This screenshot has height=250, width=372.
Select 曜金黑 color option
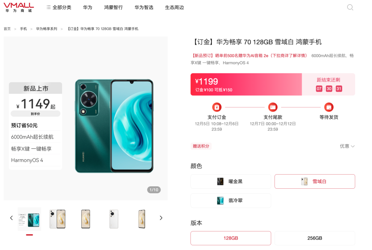[x=230, y=181]
